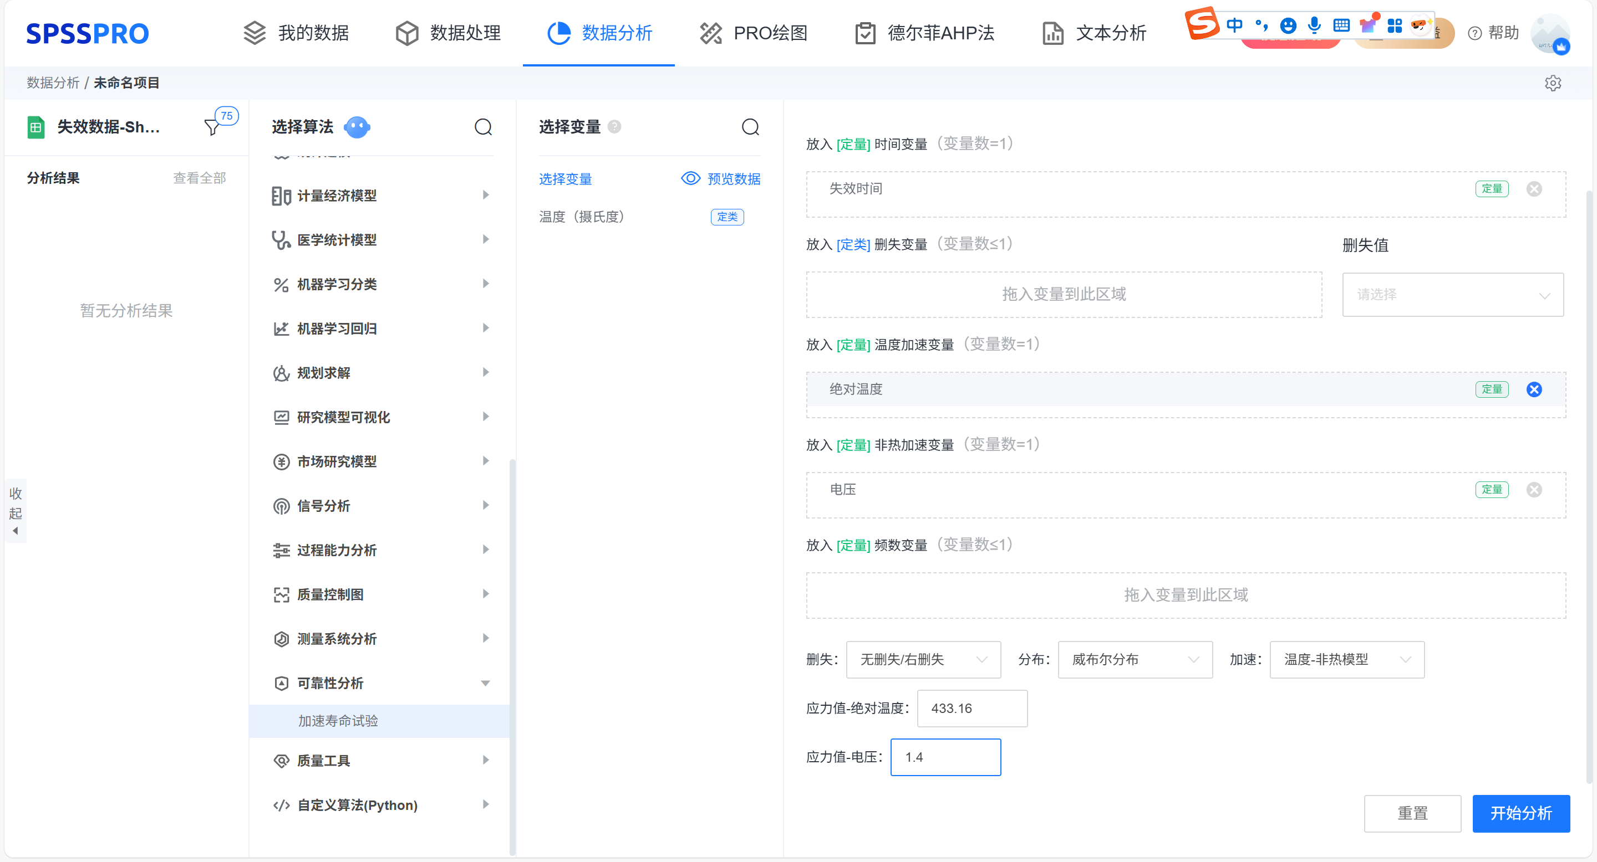Click the 选择变量 help question mark icon
Viewport: 1597px width, 862px height.
click(614, 127)
